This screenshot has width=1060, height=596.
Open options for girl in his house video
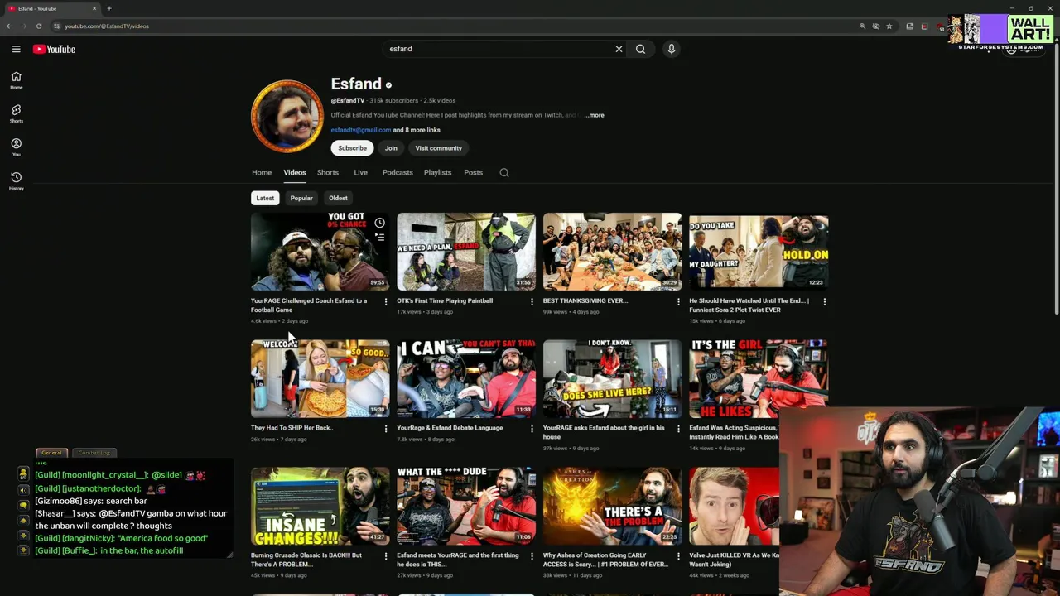tap(678, 429)
